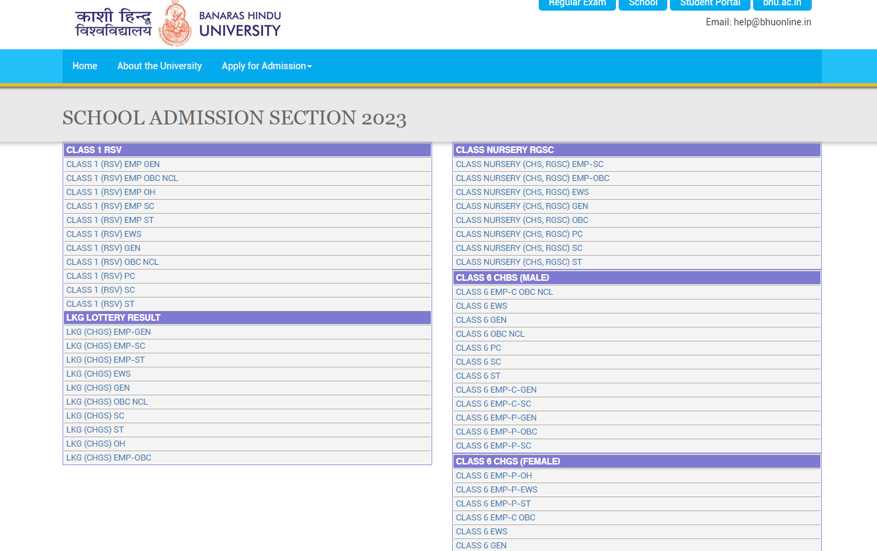This screenshot has height=551, width=877.
Task: Open CLASS 6 EMP-P-OH link
Action: [x=493, y=476]
